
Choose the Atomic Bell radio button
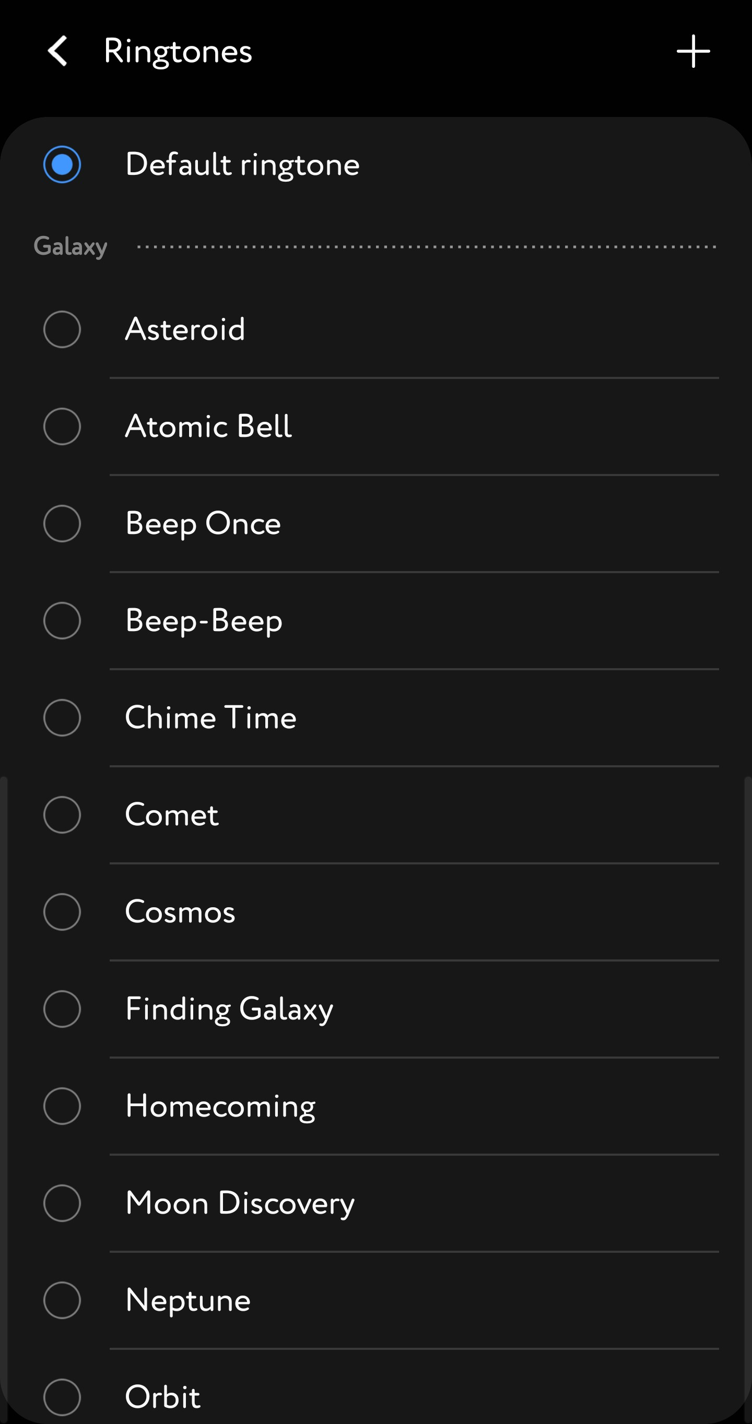pos(62,426)
